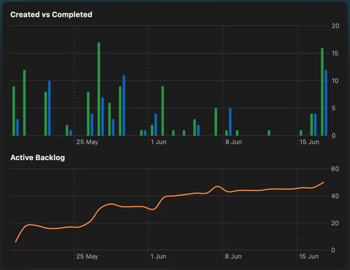Click "15 Jun" under Created vs Completed chart
The height and width of the screenshot is (270, 350).
pos(309,142)
